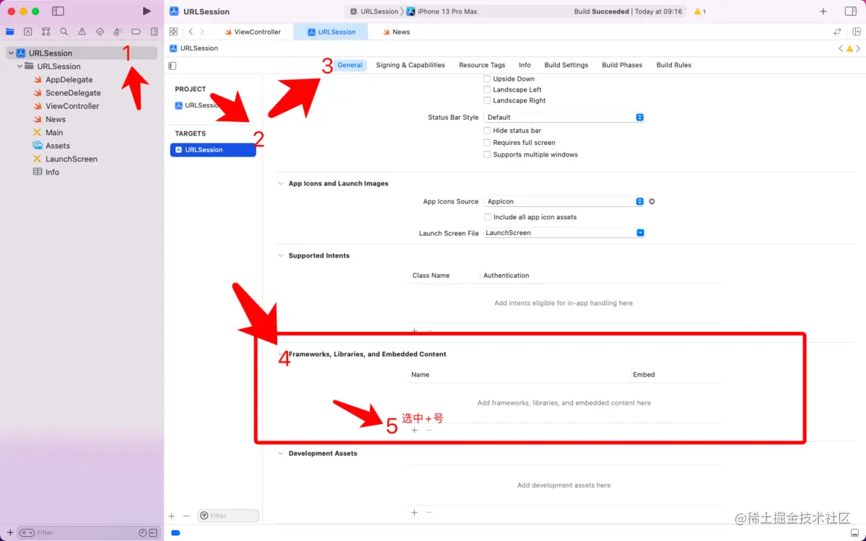
Task: Remove selected target with minus
Action: (x=186, y=516)
